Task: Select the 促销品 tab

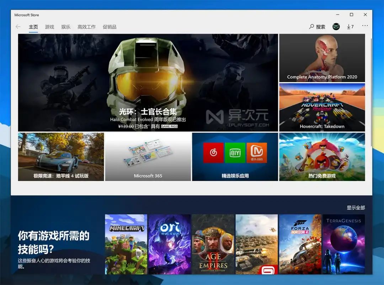Action: click(x=110, y=27)
